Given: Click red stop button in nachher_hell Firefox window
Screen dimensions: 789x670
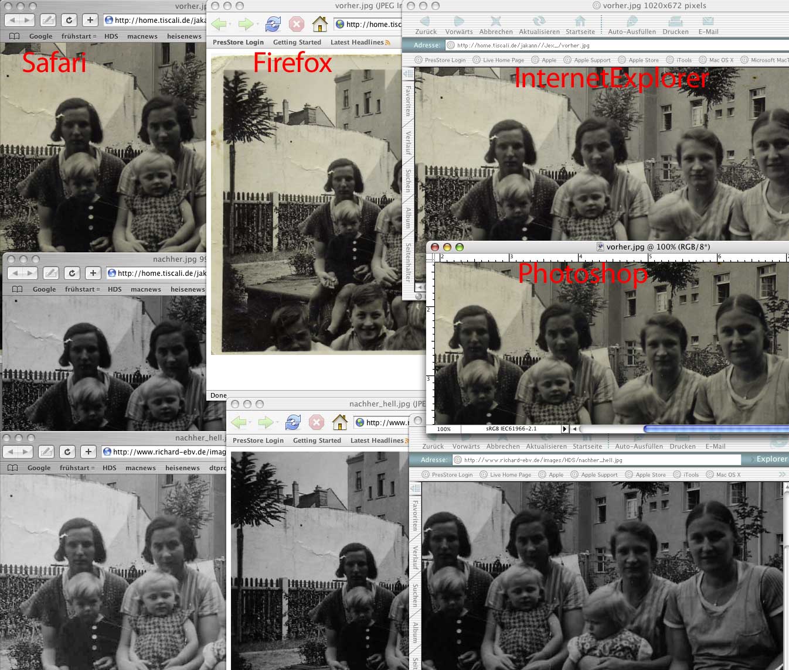Looking at the screenshot, I should tap(317, 422).
